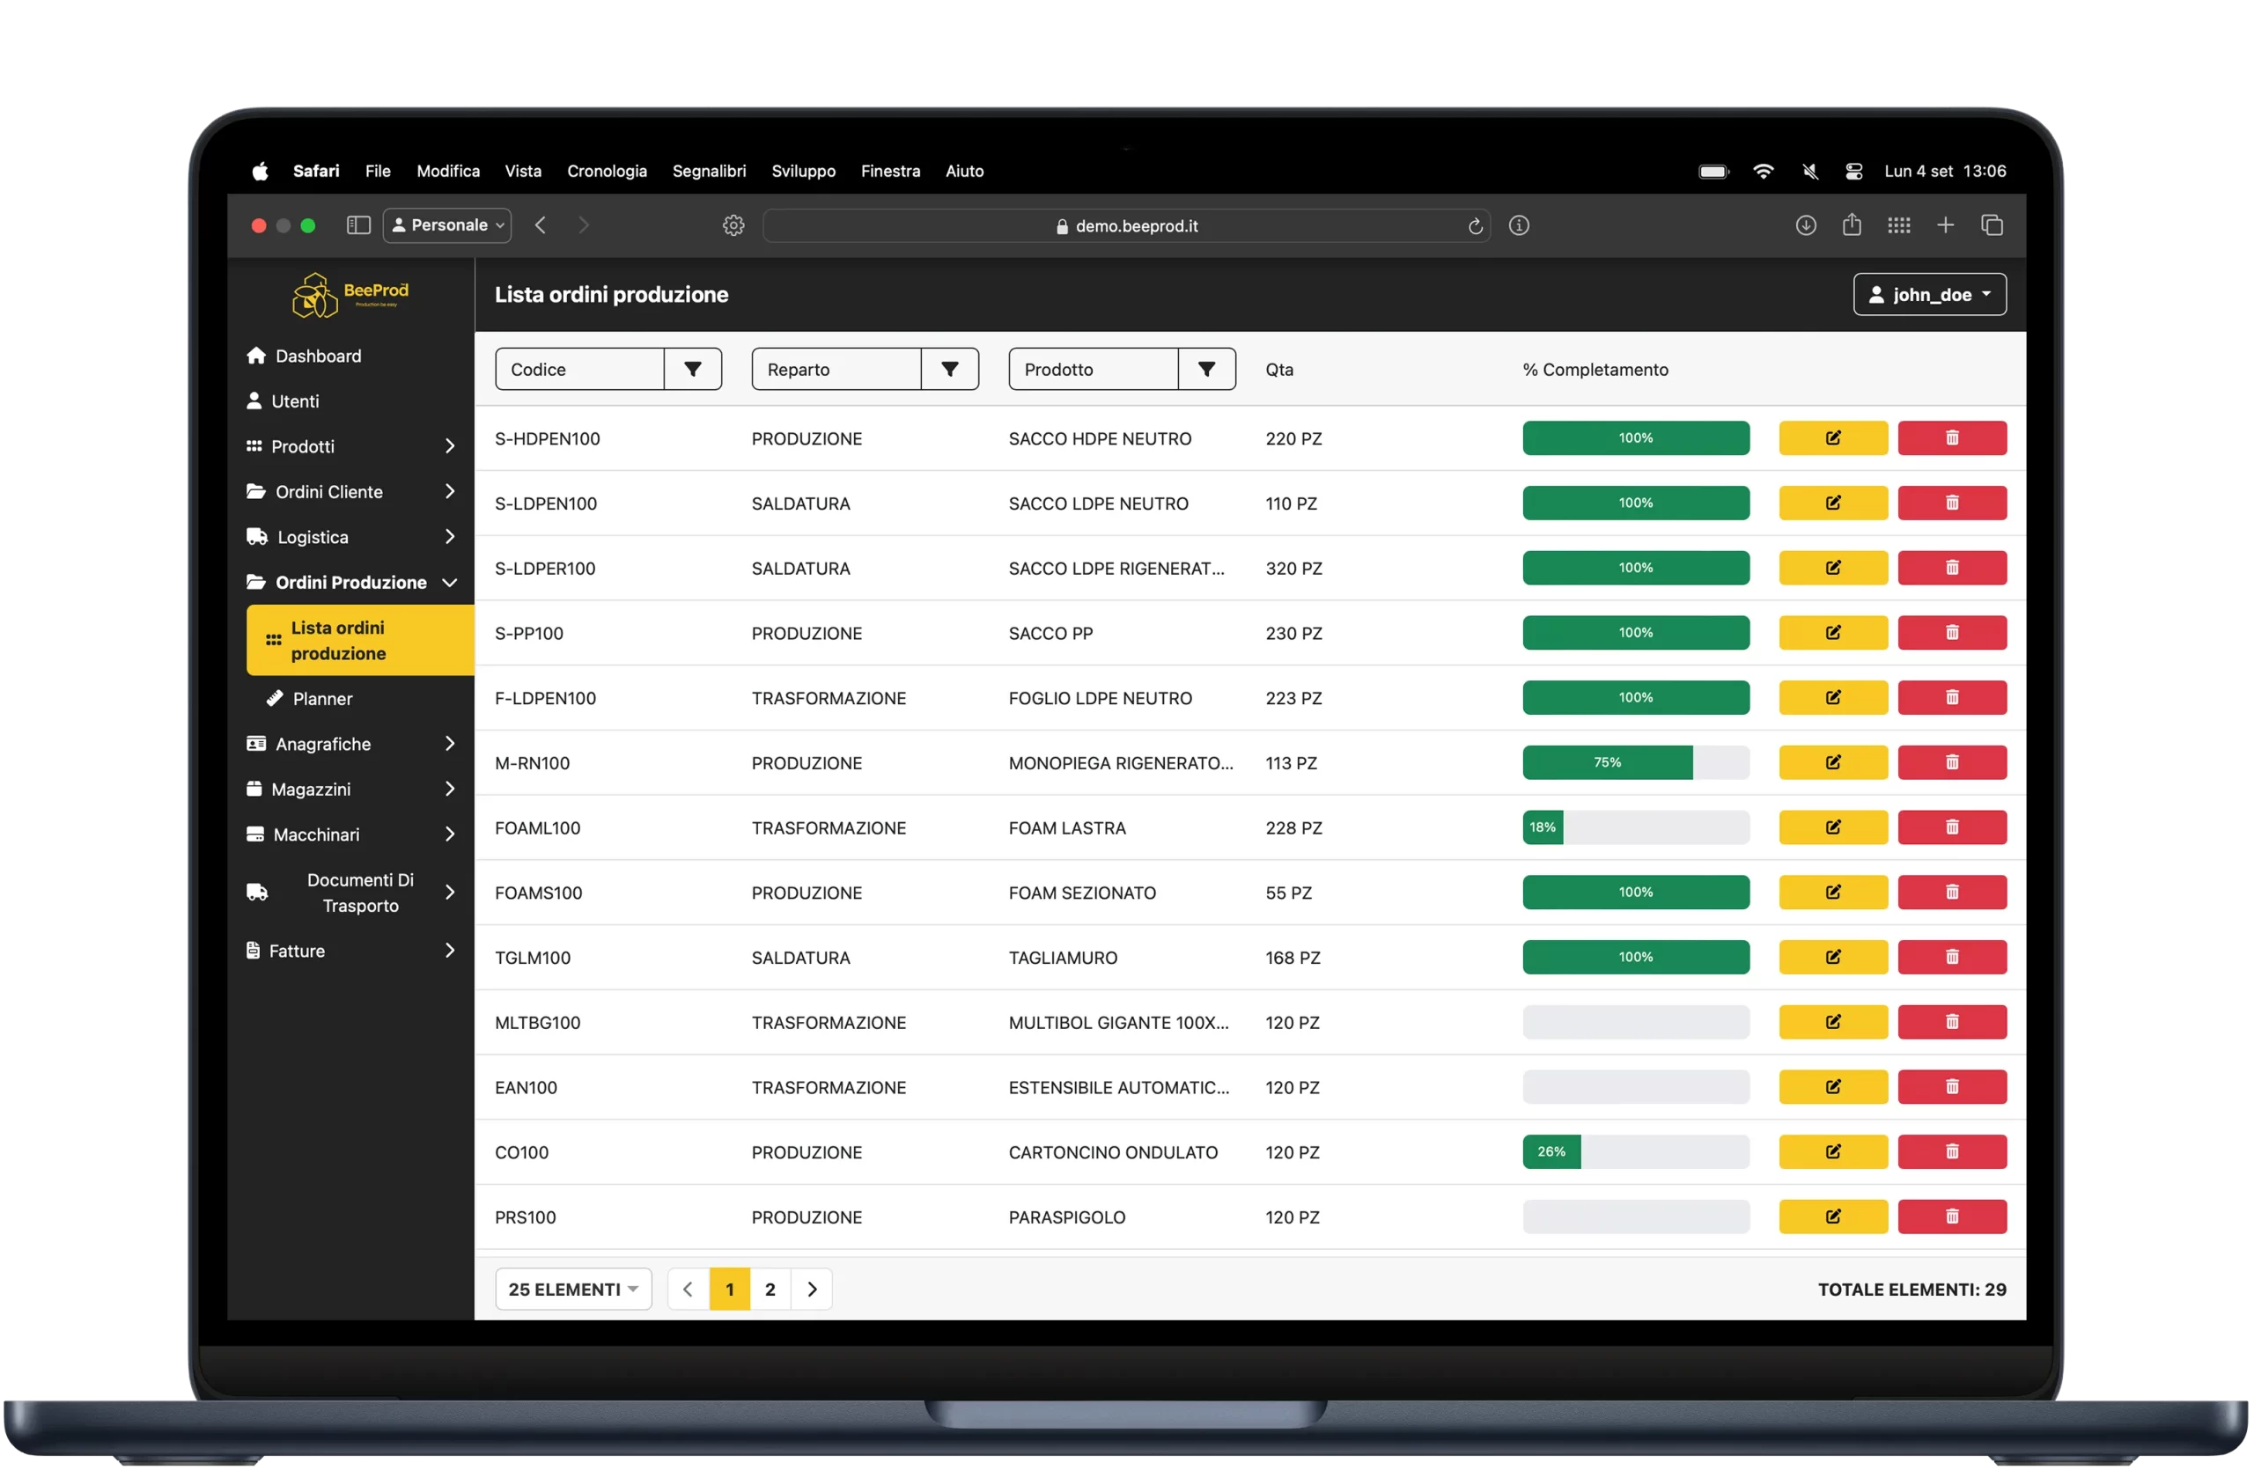Delete the CO100 cartoncino order
2254x1470 pixels.
(x=1951, y=1152)
